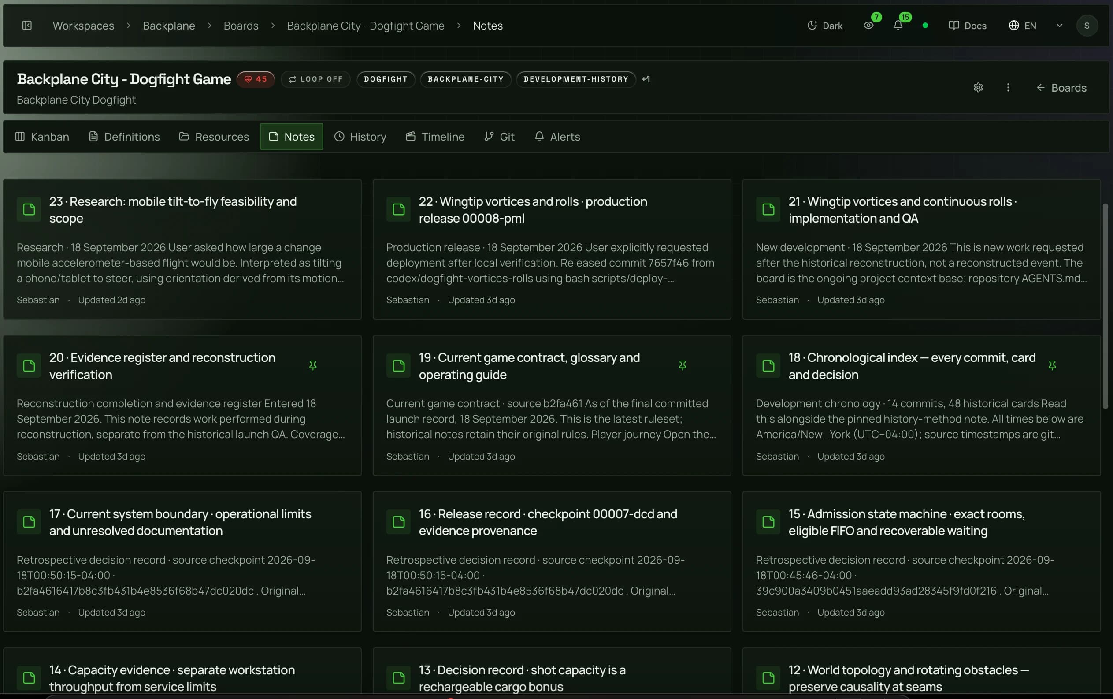Switch to the Timeline tab
Screen dimensions: 1113x699
point(435,137)
